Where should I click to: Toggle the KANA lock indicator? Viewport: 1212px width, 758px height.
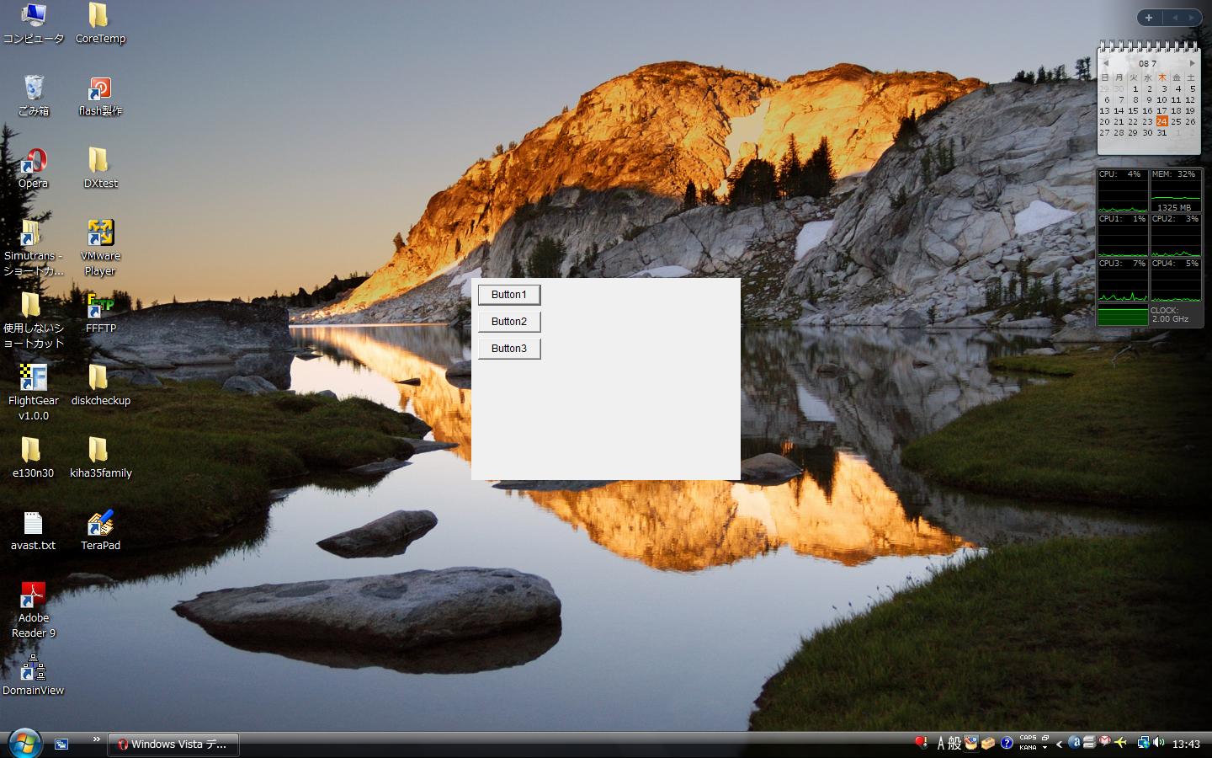1028,748
